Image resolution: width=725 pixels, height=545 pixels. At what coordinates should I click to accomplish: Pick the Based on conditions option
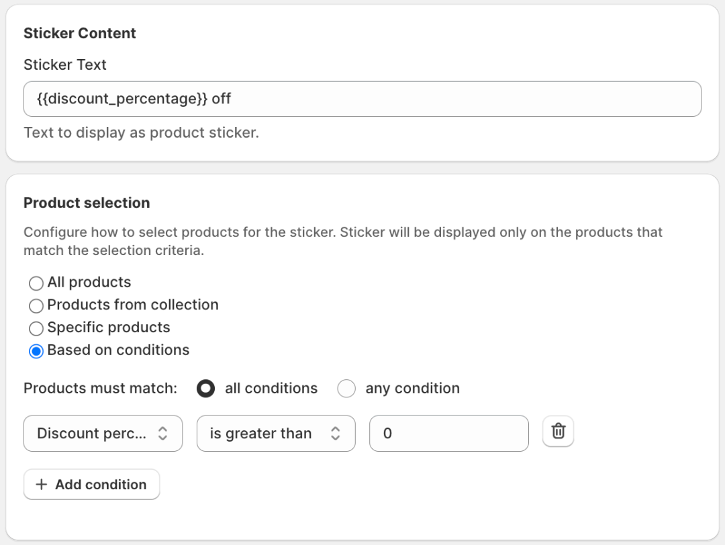coord(36,351)
